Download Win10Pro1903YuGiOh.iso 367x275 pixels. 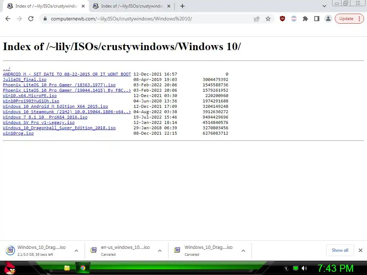[x=31, y=101]
